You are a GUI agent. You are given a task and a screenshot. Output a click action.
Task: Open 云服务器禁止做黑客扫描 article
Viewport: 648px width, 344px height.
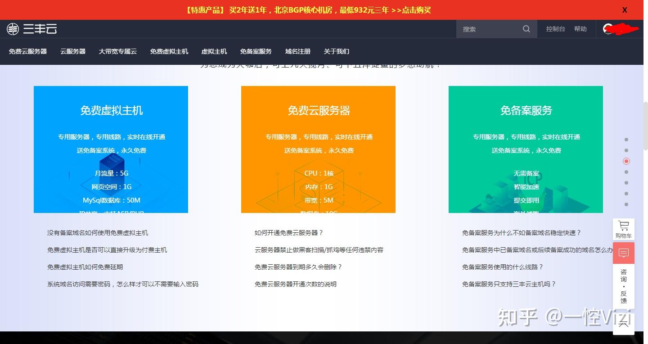pos(319,250)
